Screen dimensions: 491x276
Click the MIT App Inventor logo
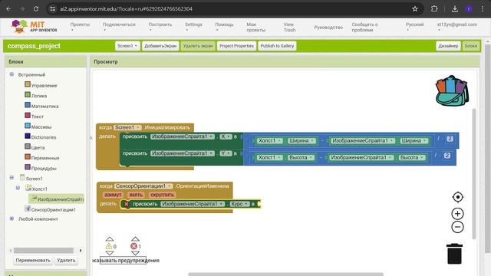(34, 27)
